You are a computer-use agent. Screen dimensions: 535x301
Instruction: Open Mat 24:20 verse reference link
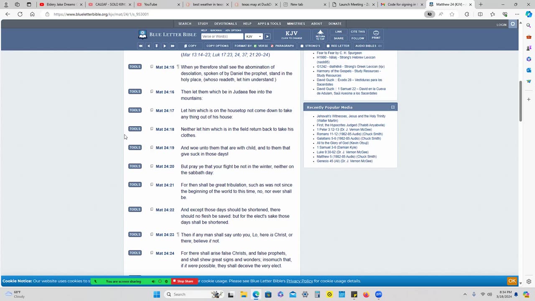(x=165, y=166)
